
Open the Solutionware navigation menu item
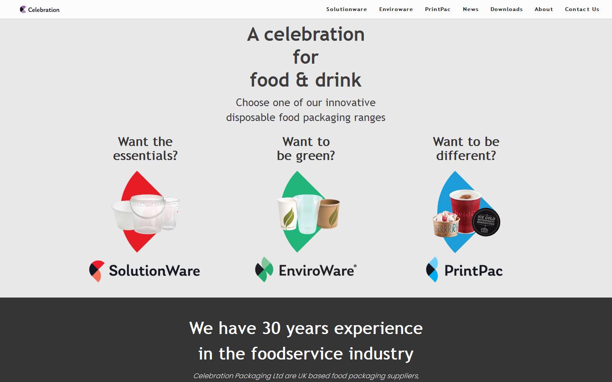(x=347, y=9)
